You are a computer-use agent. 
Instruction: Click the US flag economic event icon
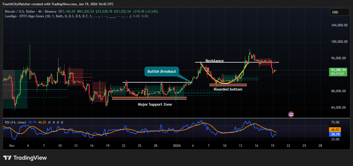tap(291, 114)
